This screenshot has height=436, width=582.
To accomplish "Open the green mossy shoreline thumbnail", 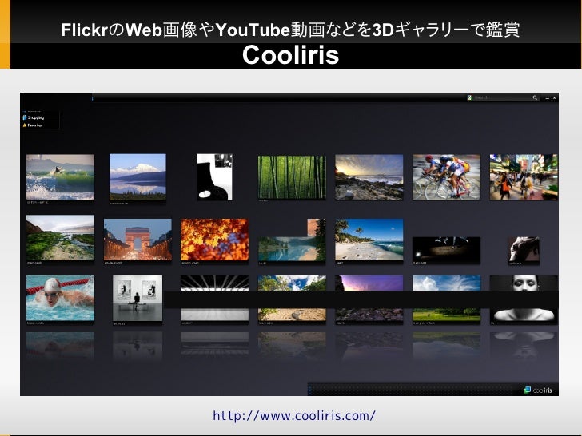I will coord(60,238).
